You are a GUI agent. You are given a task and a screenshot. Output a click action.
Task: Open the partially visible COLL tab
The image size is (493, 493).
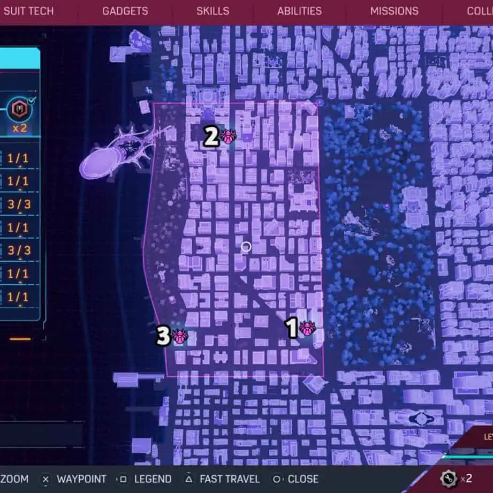pos(480,11)
